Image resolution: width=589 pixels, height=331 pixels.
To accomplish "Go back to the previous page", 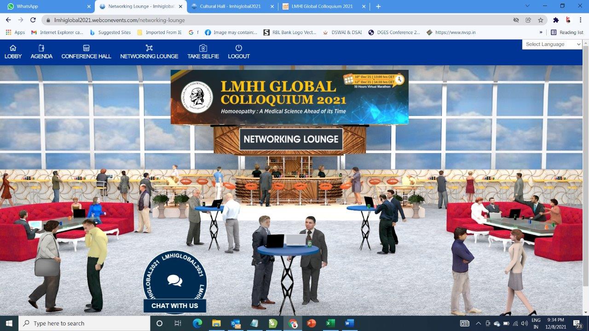I will point(8,20).
